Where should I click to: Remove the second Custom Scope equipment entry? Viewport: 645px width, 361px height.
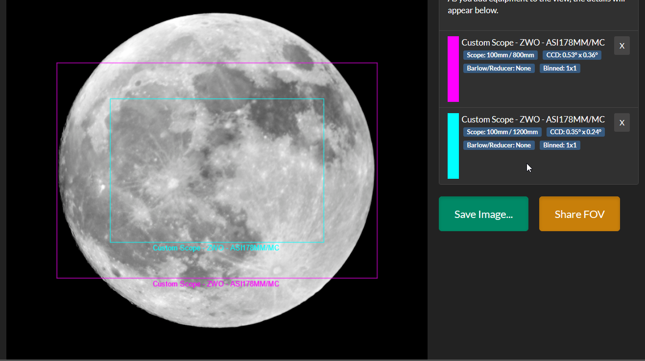[x=621, y=122]
